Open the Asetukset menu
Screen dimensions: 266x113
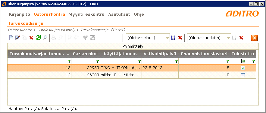click(119, 14)
